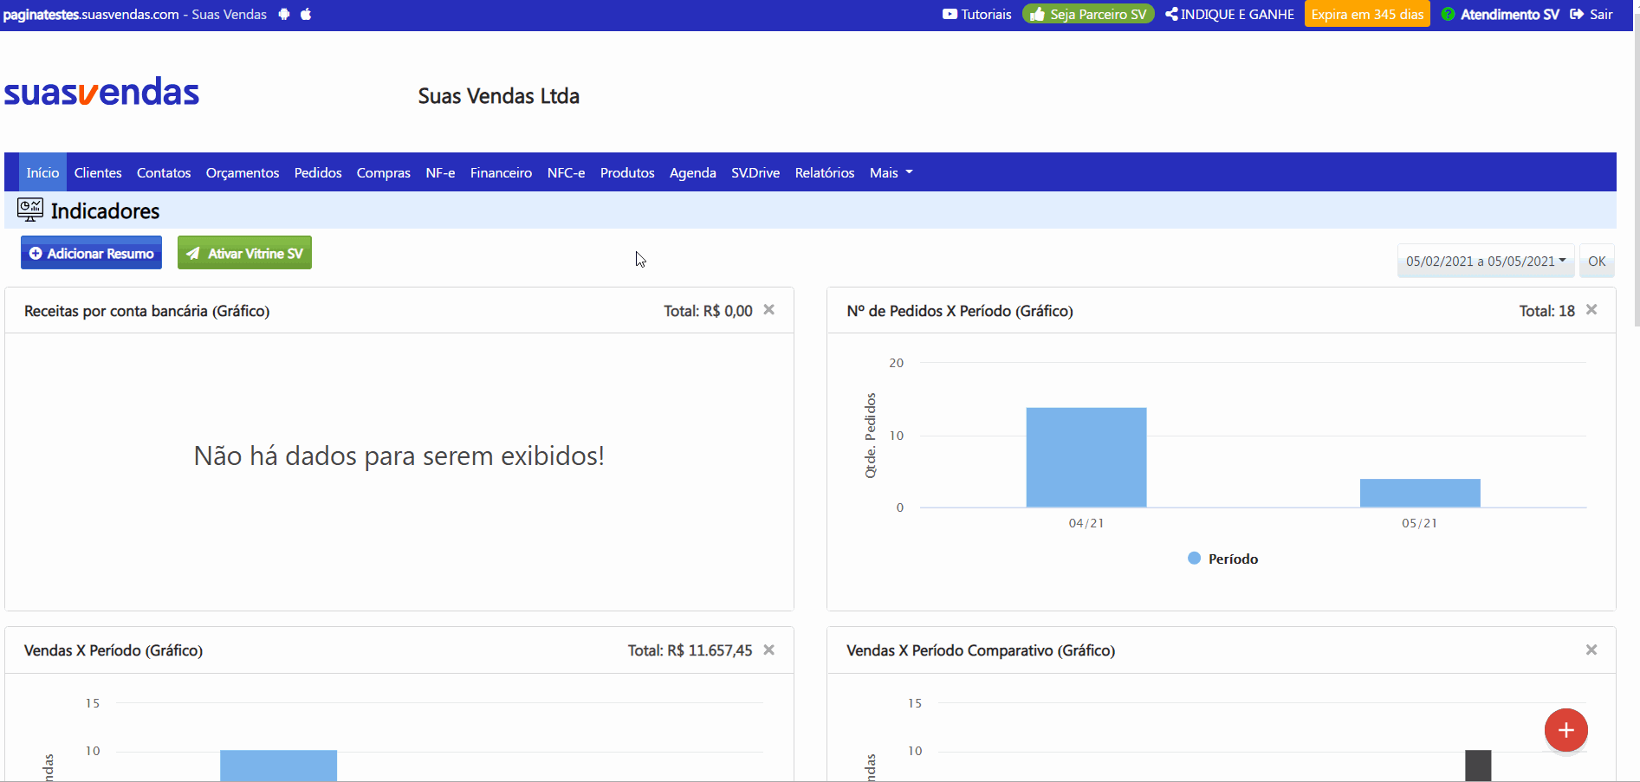This screenshot has height=782, width=1640.
Task: Close Receitas por conta bancária panel
Action: tap(768, 309)
